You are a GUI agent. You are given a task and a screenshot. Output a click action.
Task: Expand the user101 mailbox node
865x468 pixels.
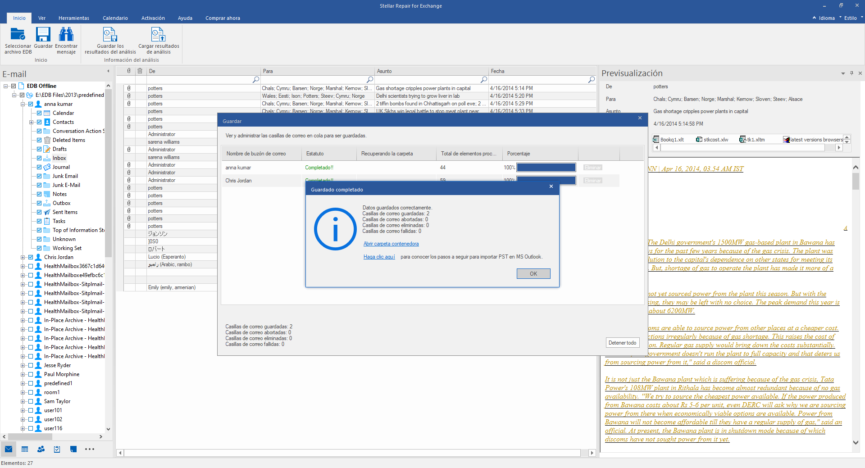(23, 410)
